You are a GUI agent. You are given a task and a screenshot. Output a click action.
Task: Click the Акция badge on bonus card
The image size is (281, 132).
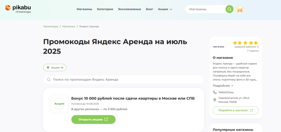59,104
